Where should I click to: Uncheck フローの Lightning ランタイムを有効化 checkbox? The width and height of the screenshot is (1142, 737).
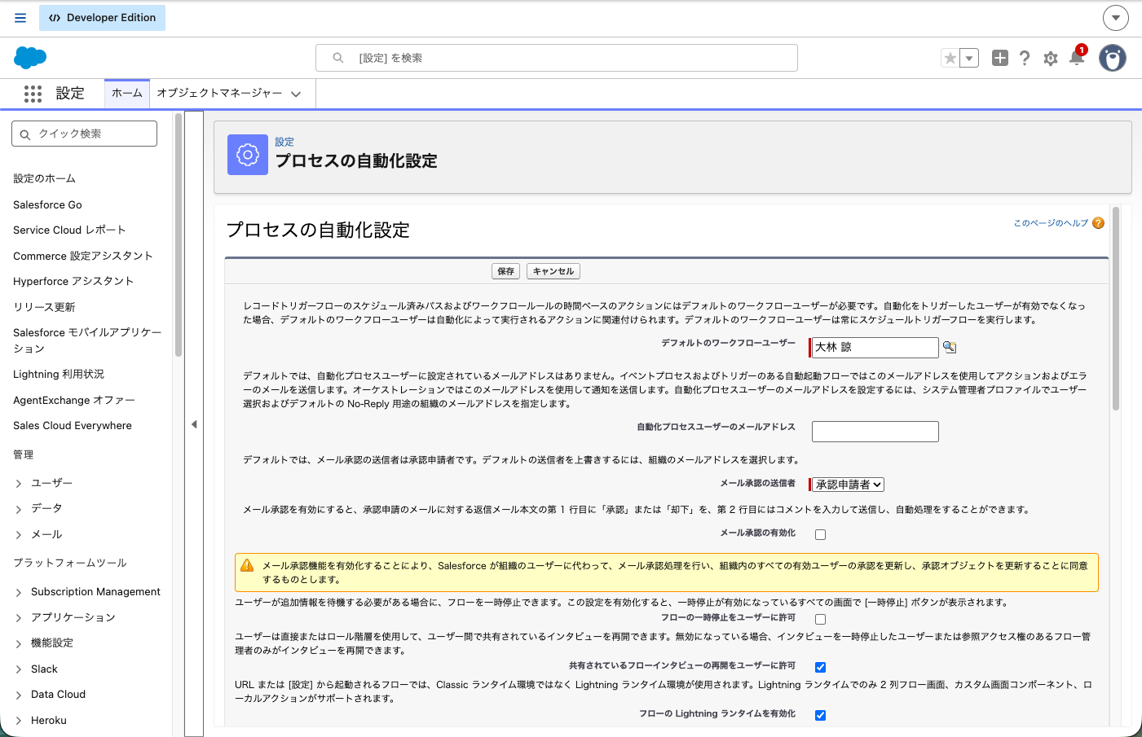click(820, 716)
